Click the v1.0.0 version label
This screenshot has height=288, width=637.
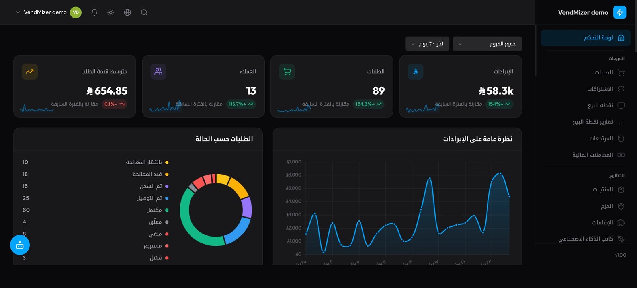[x=620, y=255]
